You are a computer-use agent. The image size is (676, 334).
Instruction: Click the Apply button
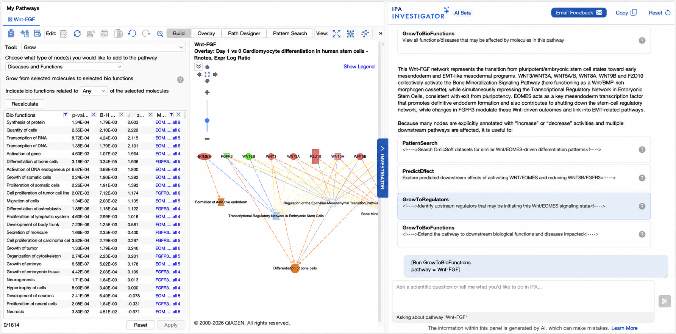coord(171,325)
